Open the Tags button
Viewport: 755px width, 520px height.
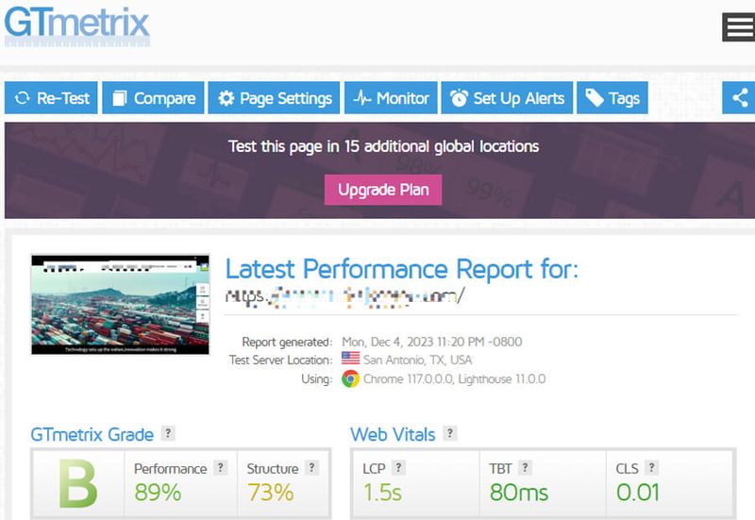612,98
